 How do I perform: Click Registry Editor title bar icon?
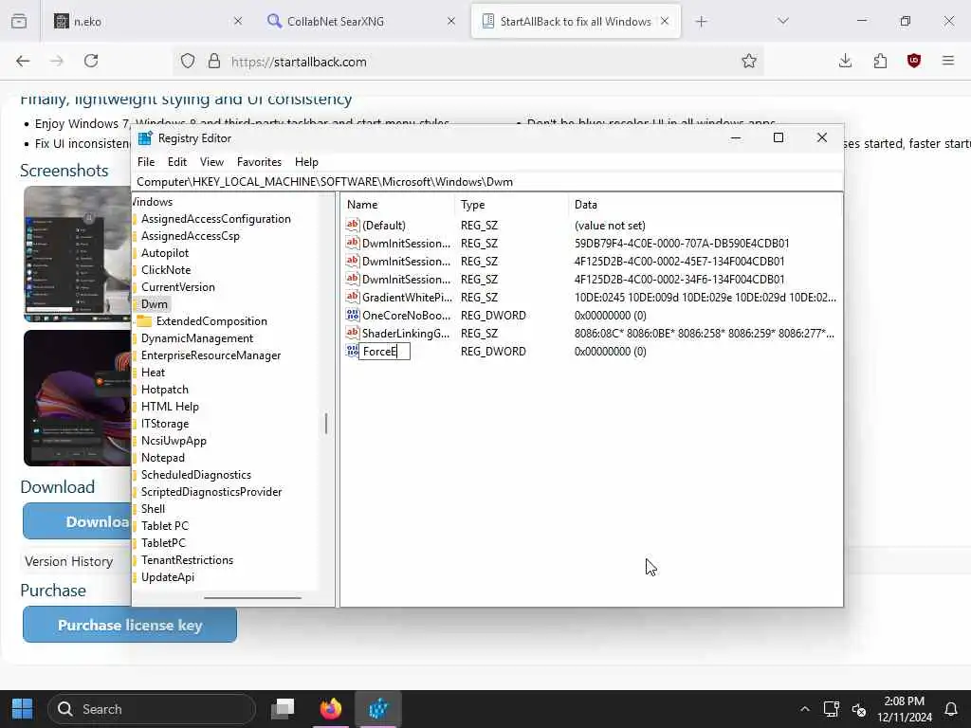click(x=145, y=138)
